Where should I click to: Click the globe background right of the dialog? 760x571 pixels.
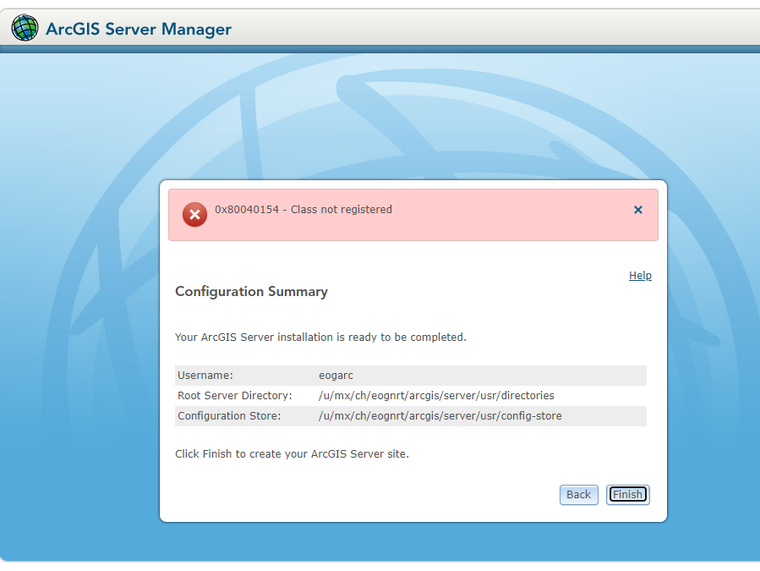(714, 338)
